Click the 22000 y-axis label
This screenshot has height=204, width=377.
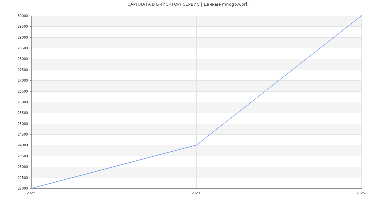click(x=23, y=189)
